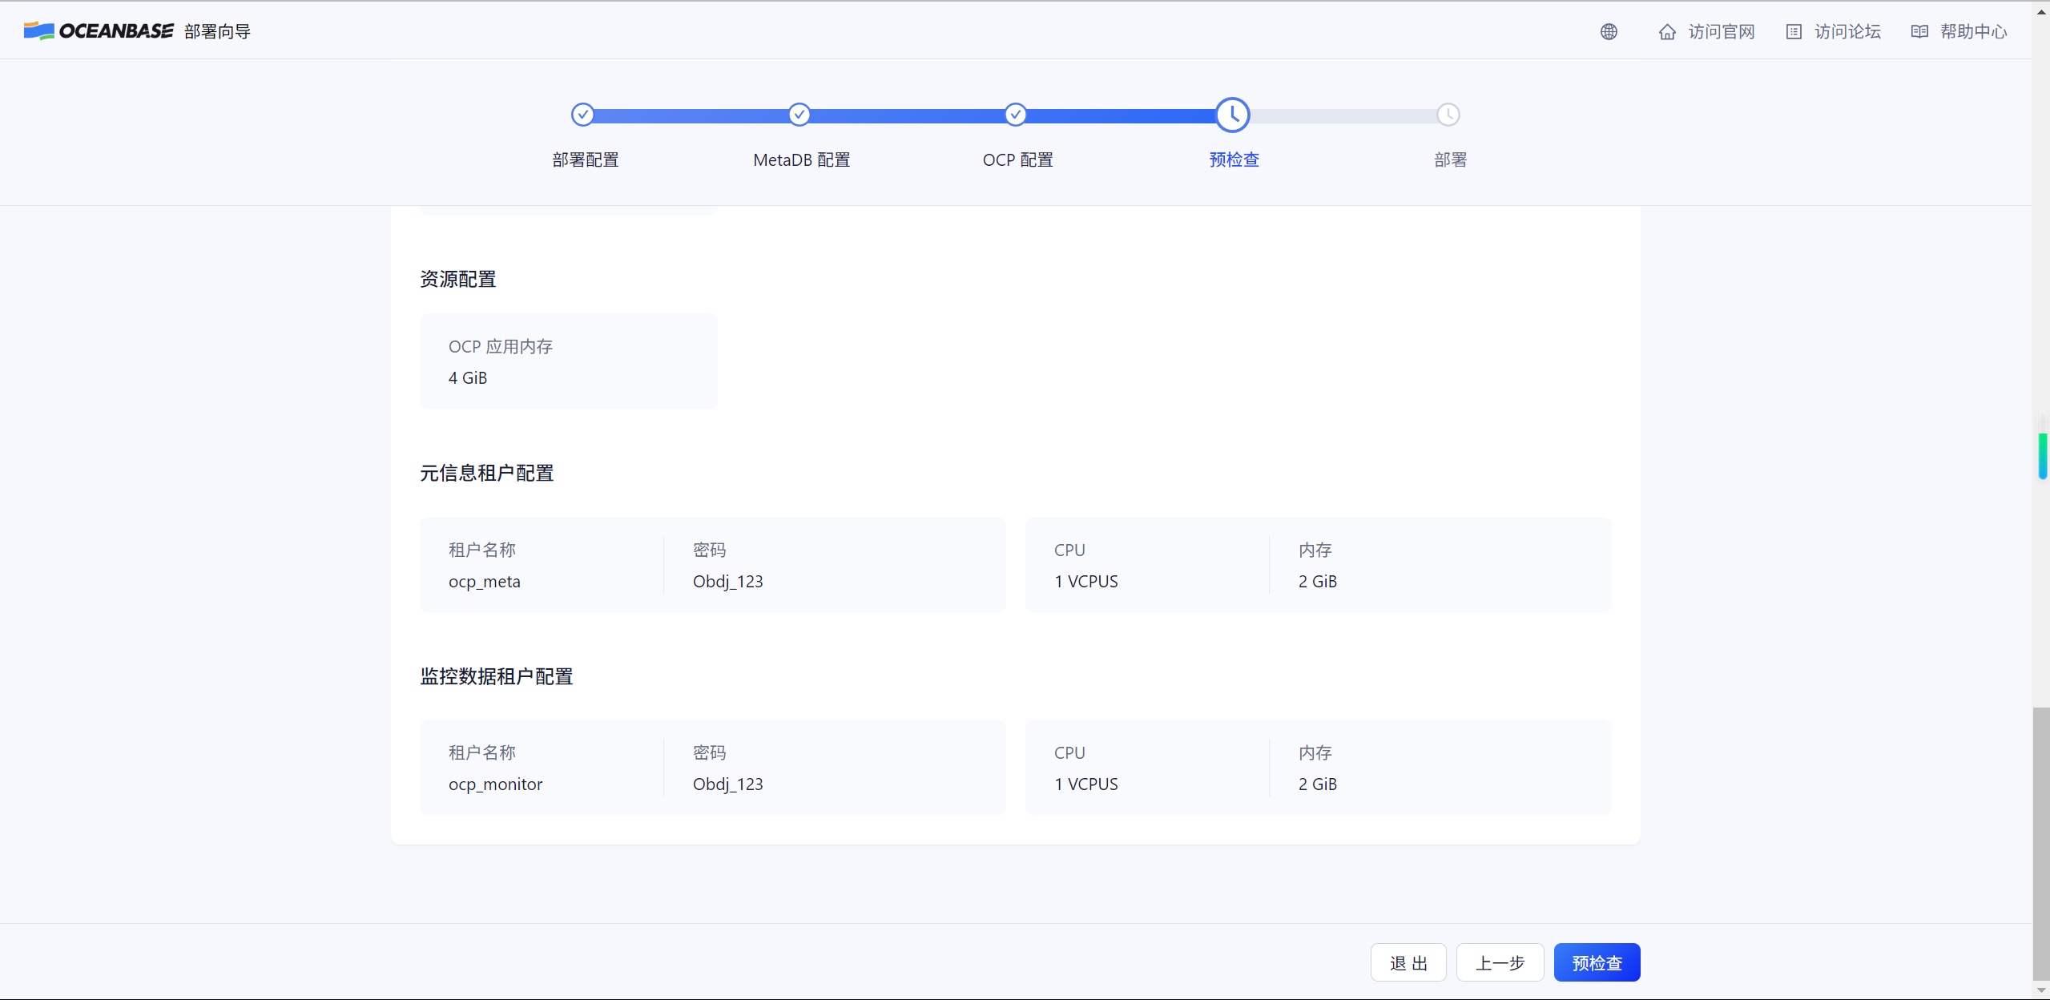Viewport: 2050px width, 1000px height.
Task: Click the 部署 step clock icon
Action: click(1448, 115)
